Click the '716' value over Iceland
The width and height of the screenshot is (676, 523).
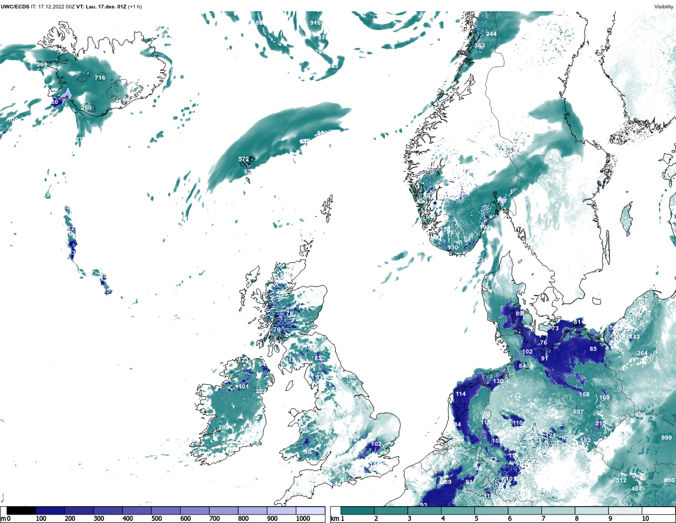pyautogui.click(x=100, y=78)
